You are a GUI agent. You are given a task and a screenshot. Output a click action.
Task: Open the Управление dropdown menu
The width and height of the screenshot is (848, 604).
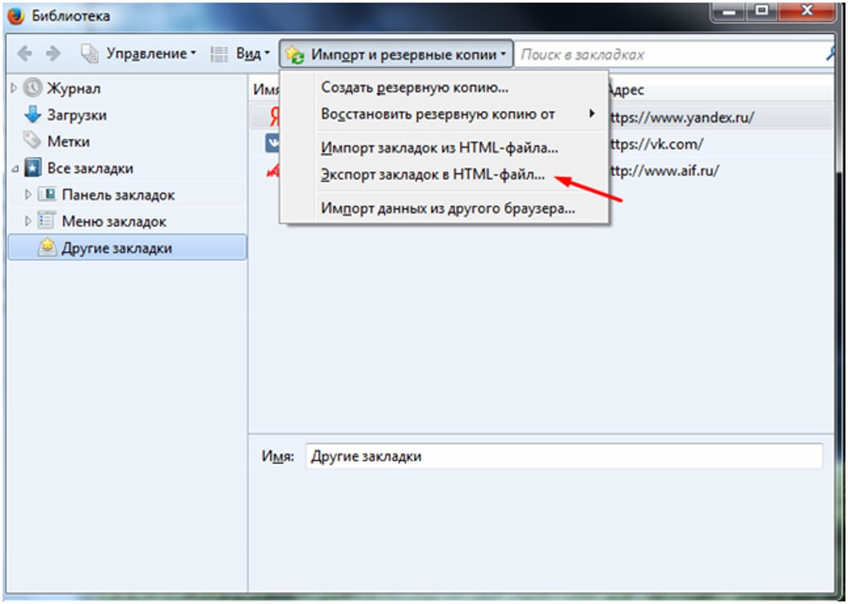coord(139,54)
